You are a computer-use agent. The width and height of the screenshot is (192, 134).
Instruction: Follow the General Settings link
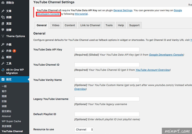(x=123, y=10)
